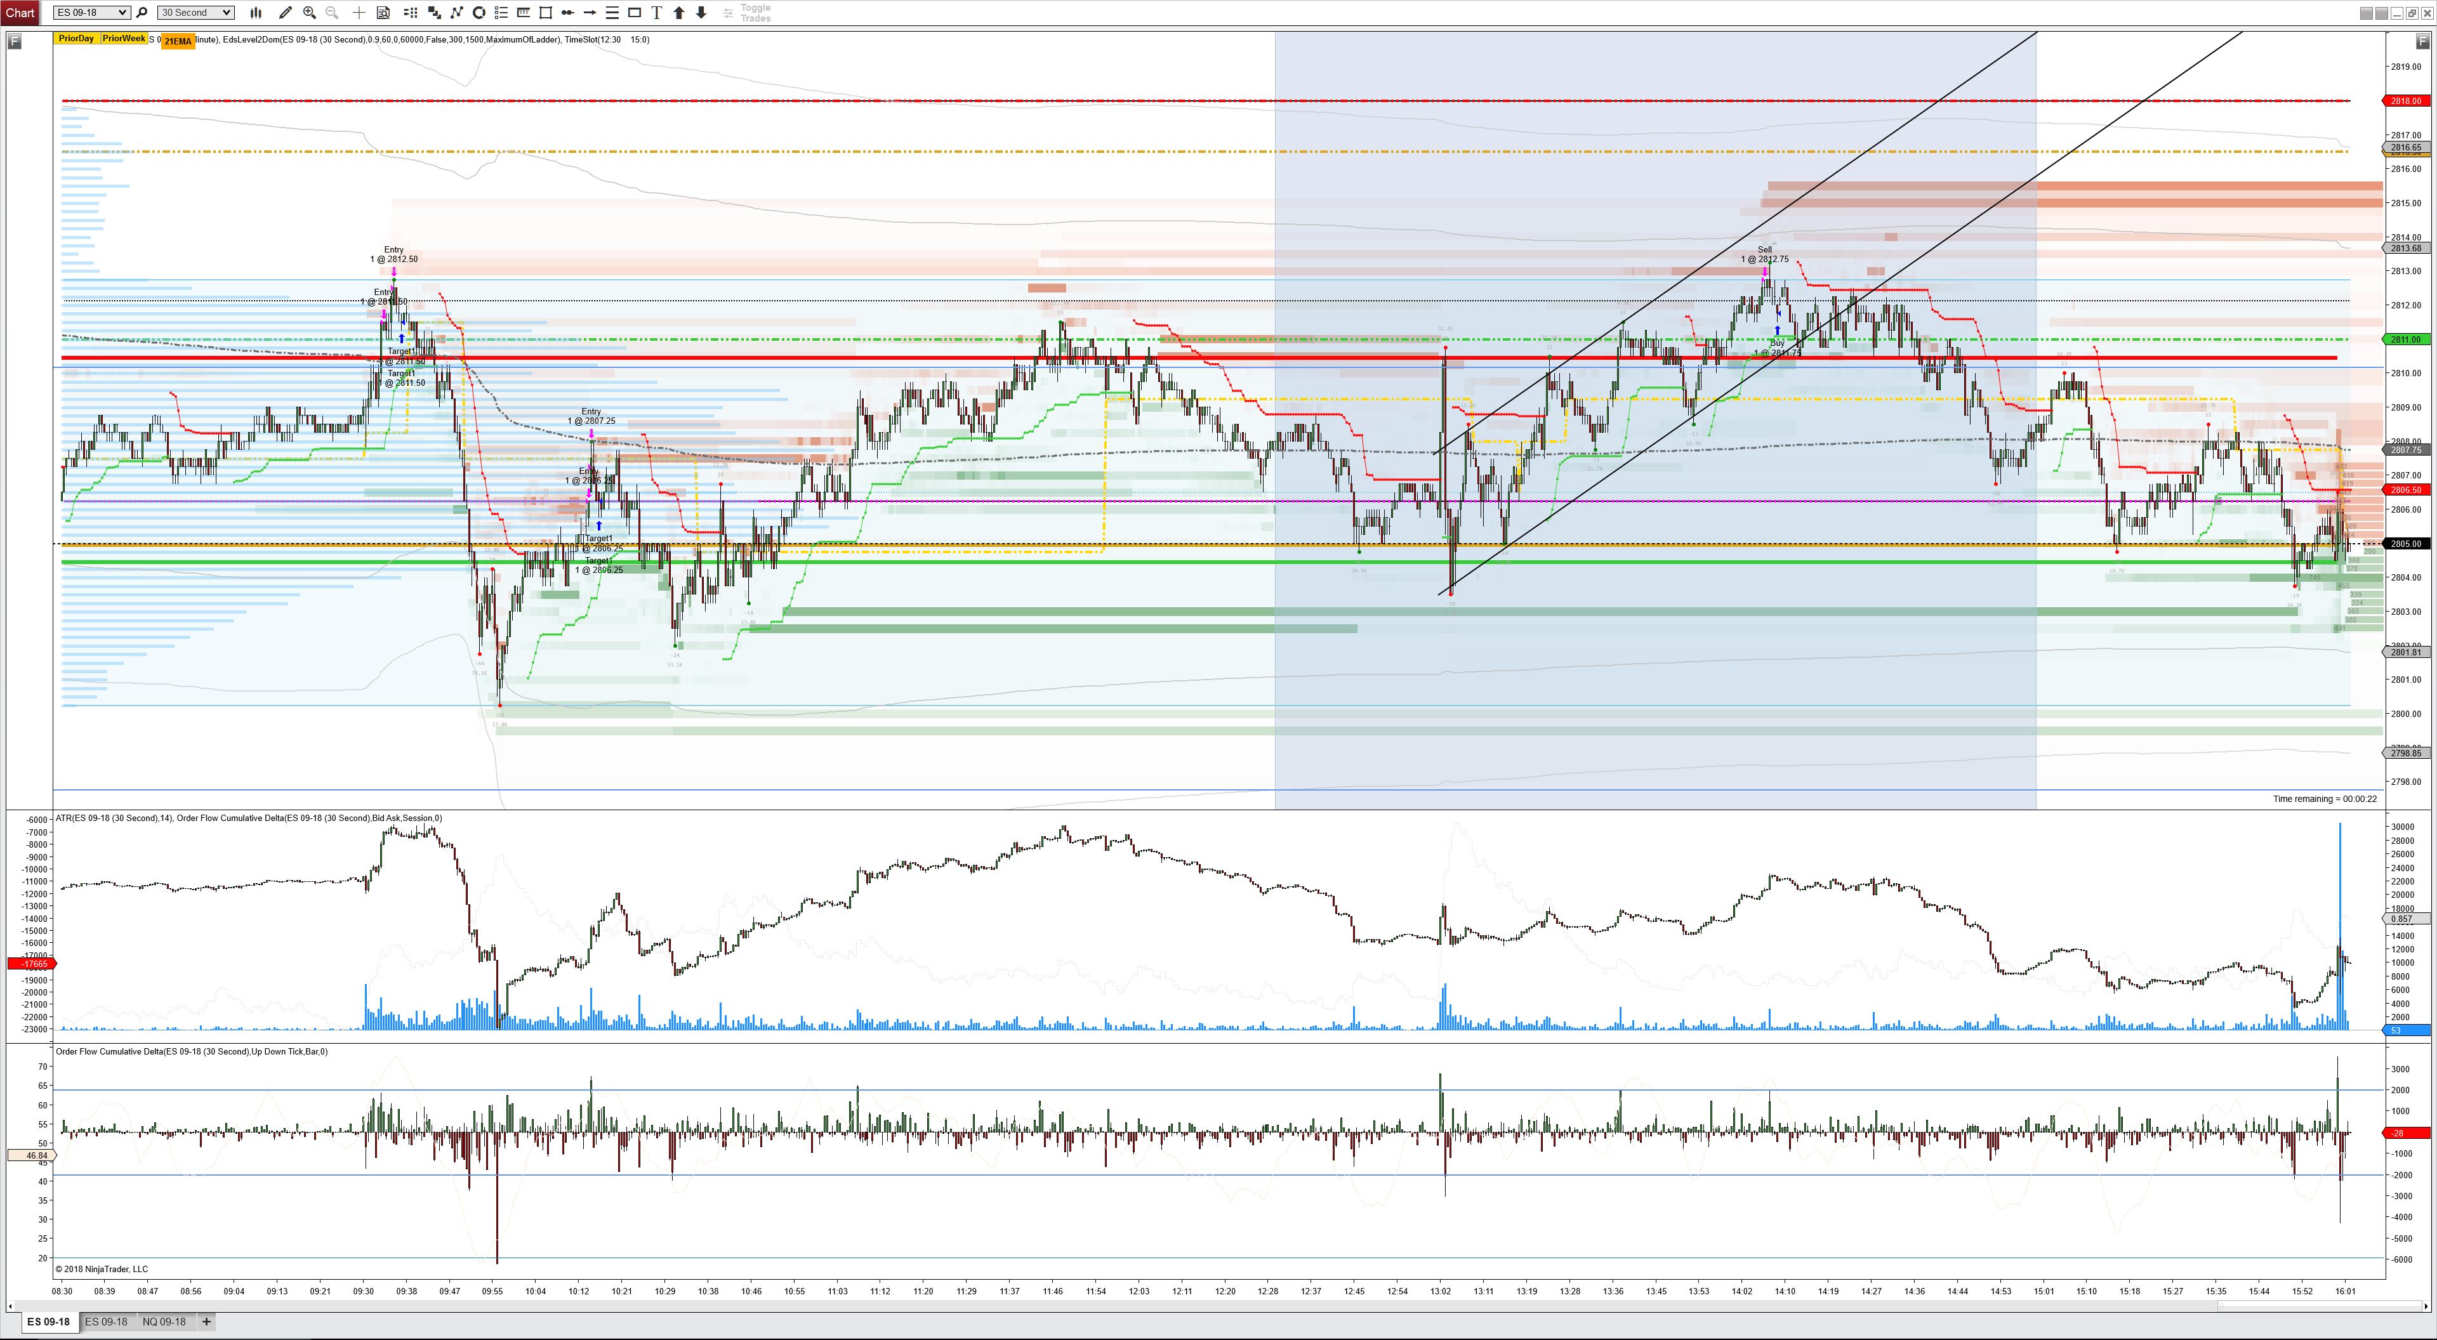Select the right arrow line tool

point(590,12)
